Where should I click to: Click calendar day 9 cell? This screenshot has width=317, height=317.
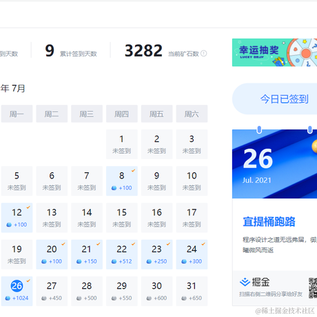tap(156, 181)
